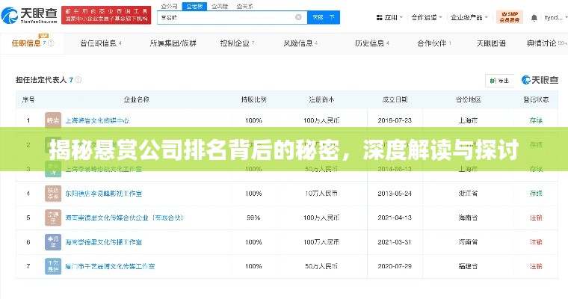
Task: Click the 浙江省 region cell
Action: click(x=468, y=193)
